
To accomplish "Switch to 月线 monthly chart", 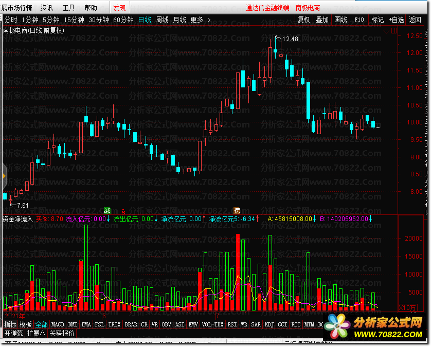I will point(179,20).
